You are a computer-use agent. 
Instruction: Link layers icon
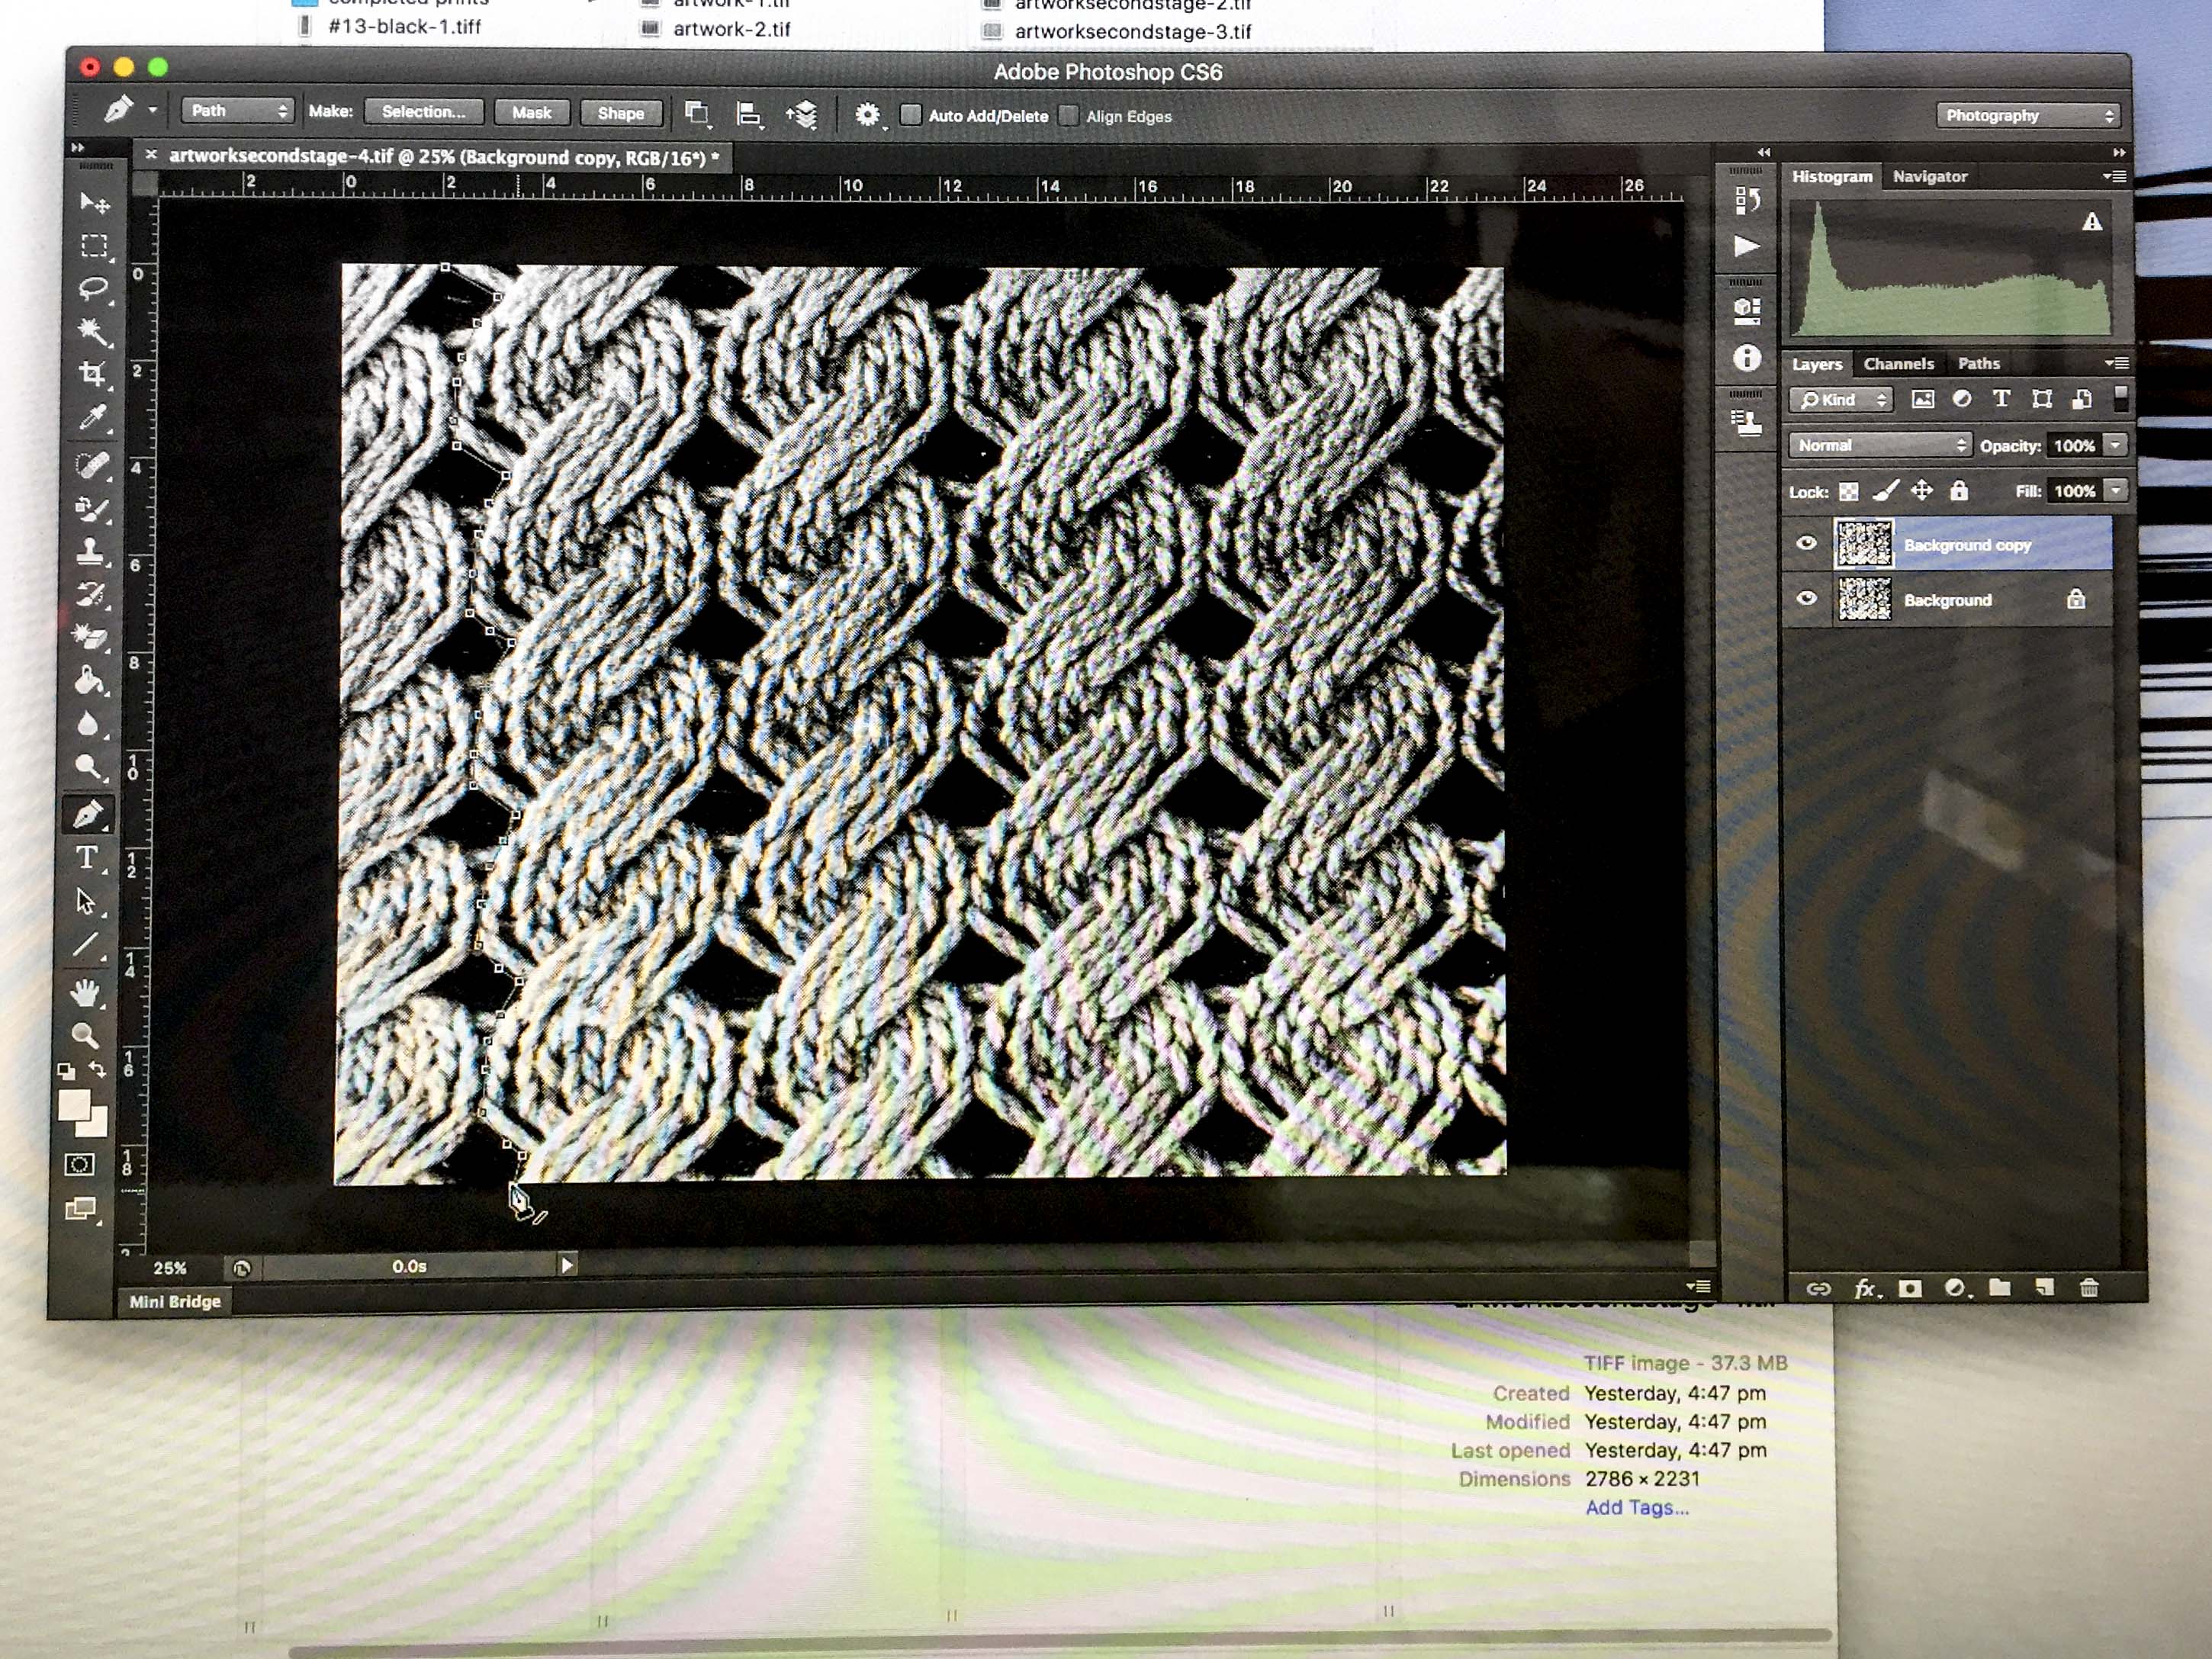[x=1818, y=1289]
